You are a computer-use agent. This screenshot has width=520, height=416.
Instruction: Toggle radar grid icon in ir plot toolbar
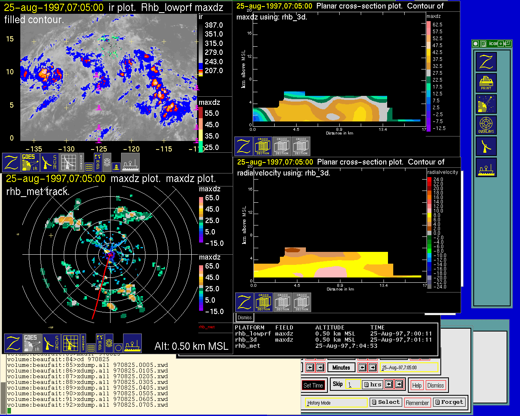[x=68, y=162]
